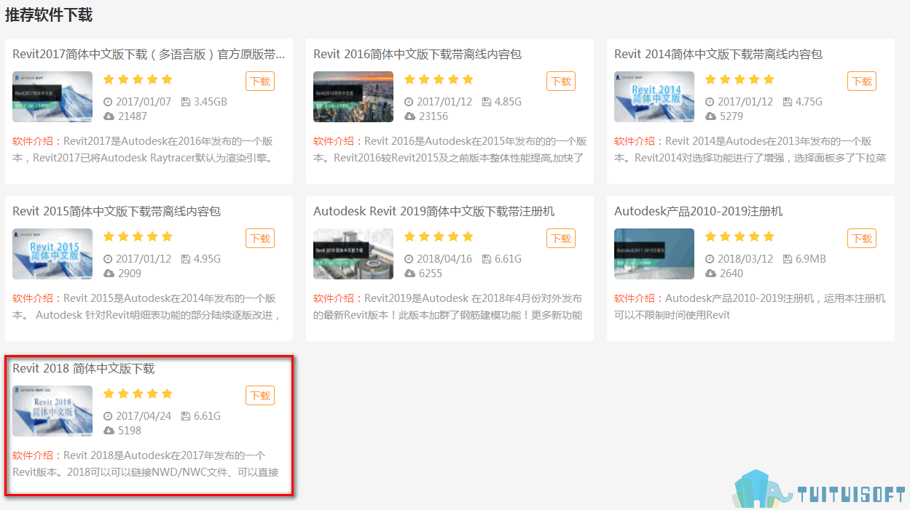
Task: Click the star rating on 注册机 card
Action: (x=740, y=236)
